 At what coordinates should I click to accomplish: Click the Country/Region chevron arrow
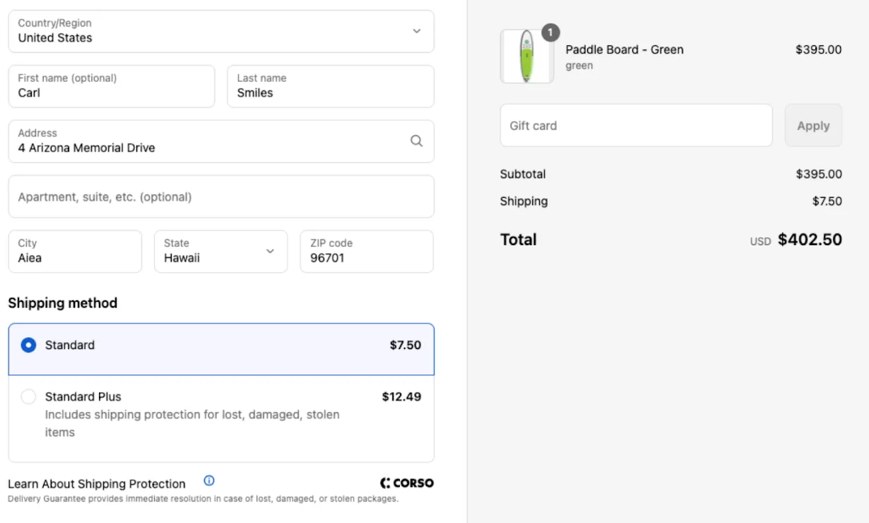(416, 31)
